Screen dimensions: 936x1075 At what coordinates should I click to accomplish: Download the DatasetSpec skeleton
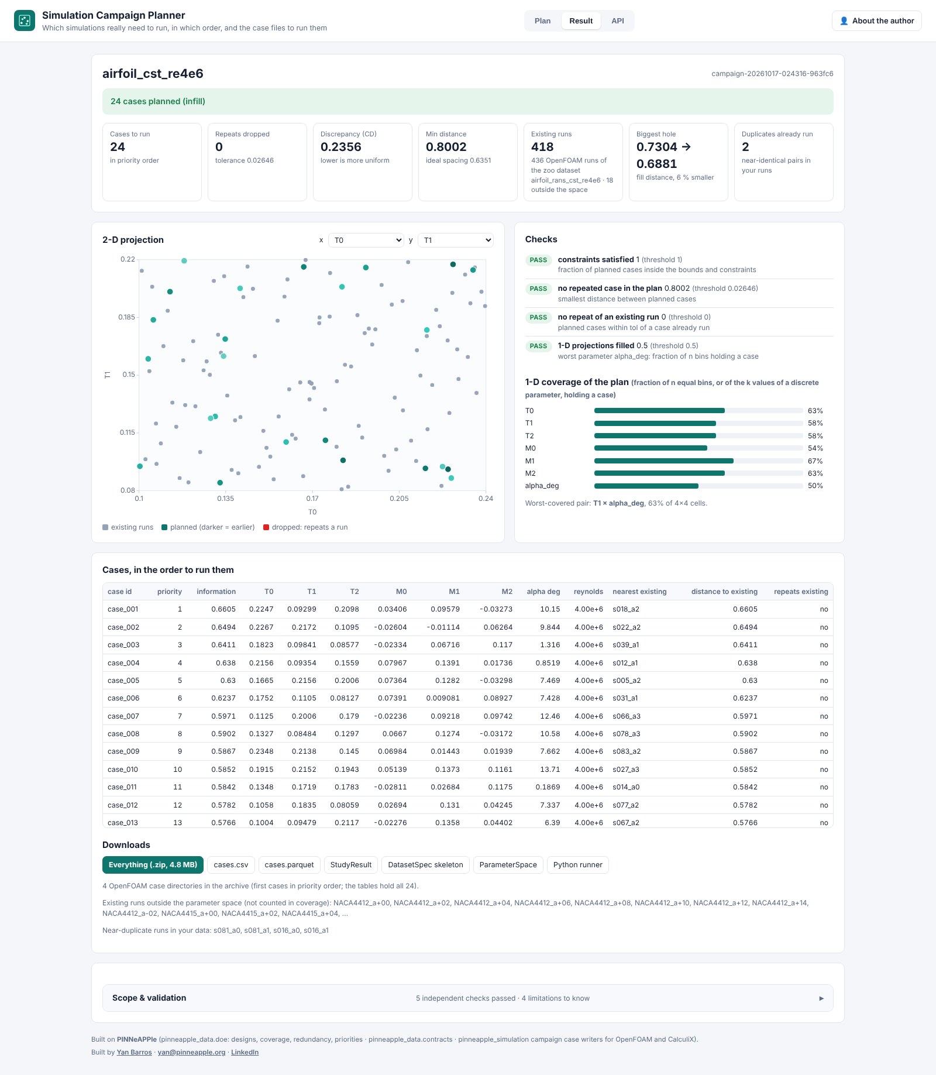(x=425, y=865)
